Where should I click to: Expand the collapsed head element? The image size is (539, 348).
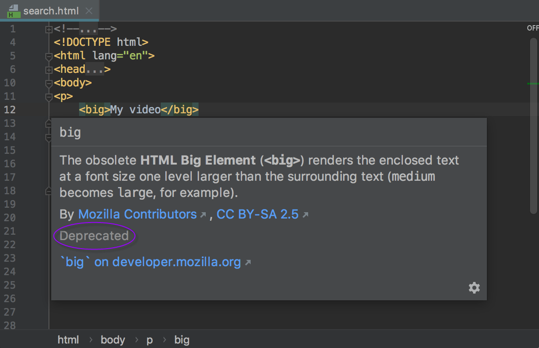click(49, 69)
